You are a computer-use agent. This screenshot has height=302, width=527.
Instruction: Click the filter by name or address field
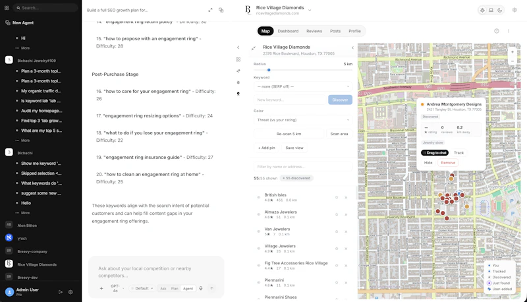pos(303,166)
